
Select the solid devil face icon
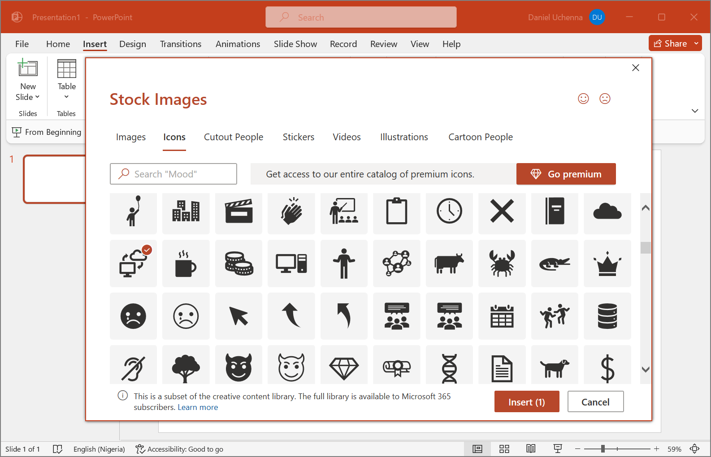[238, 365]
